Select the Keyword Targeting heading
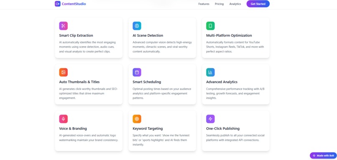The width and height of the screenshot is (337, 160). click(x=148, y=129)
